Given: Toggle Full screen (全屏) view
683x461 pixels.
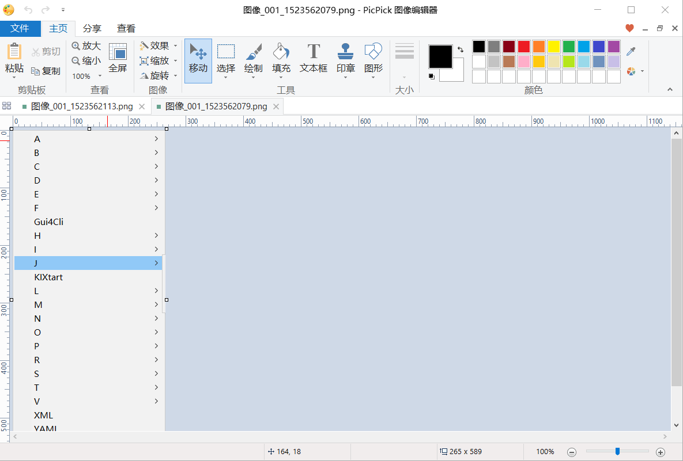Looking at the screenshot, I should coord(118,59).
